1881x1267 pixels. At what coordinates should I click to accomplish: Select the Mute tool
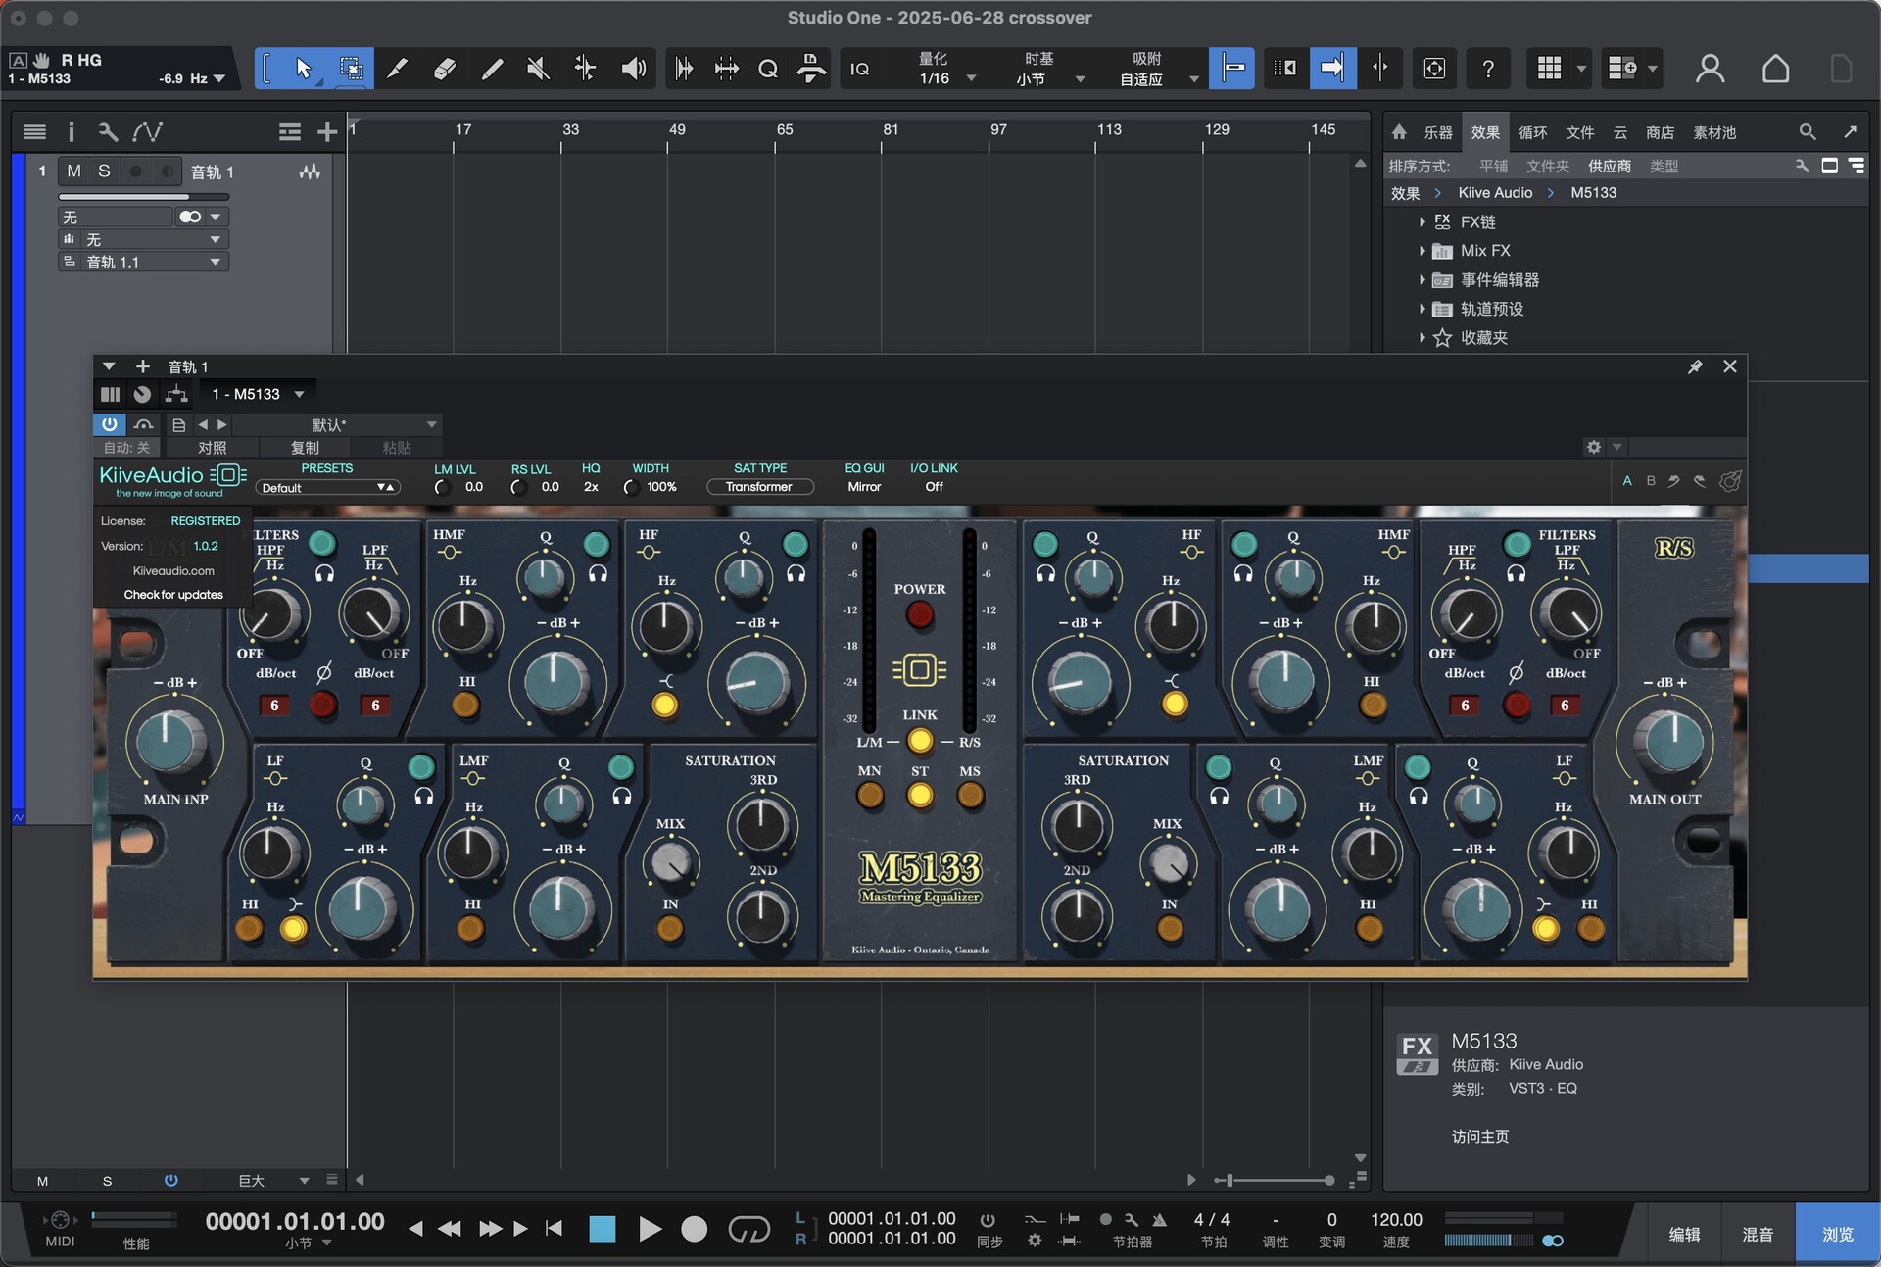[538, 68]
